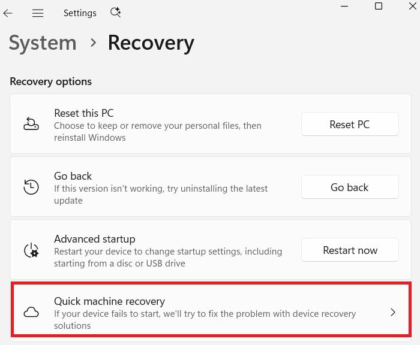This screenshot has height=345, width=420.
Task: Open the hamburger navigation menu
Action: 38,13
